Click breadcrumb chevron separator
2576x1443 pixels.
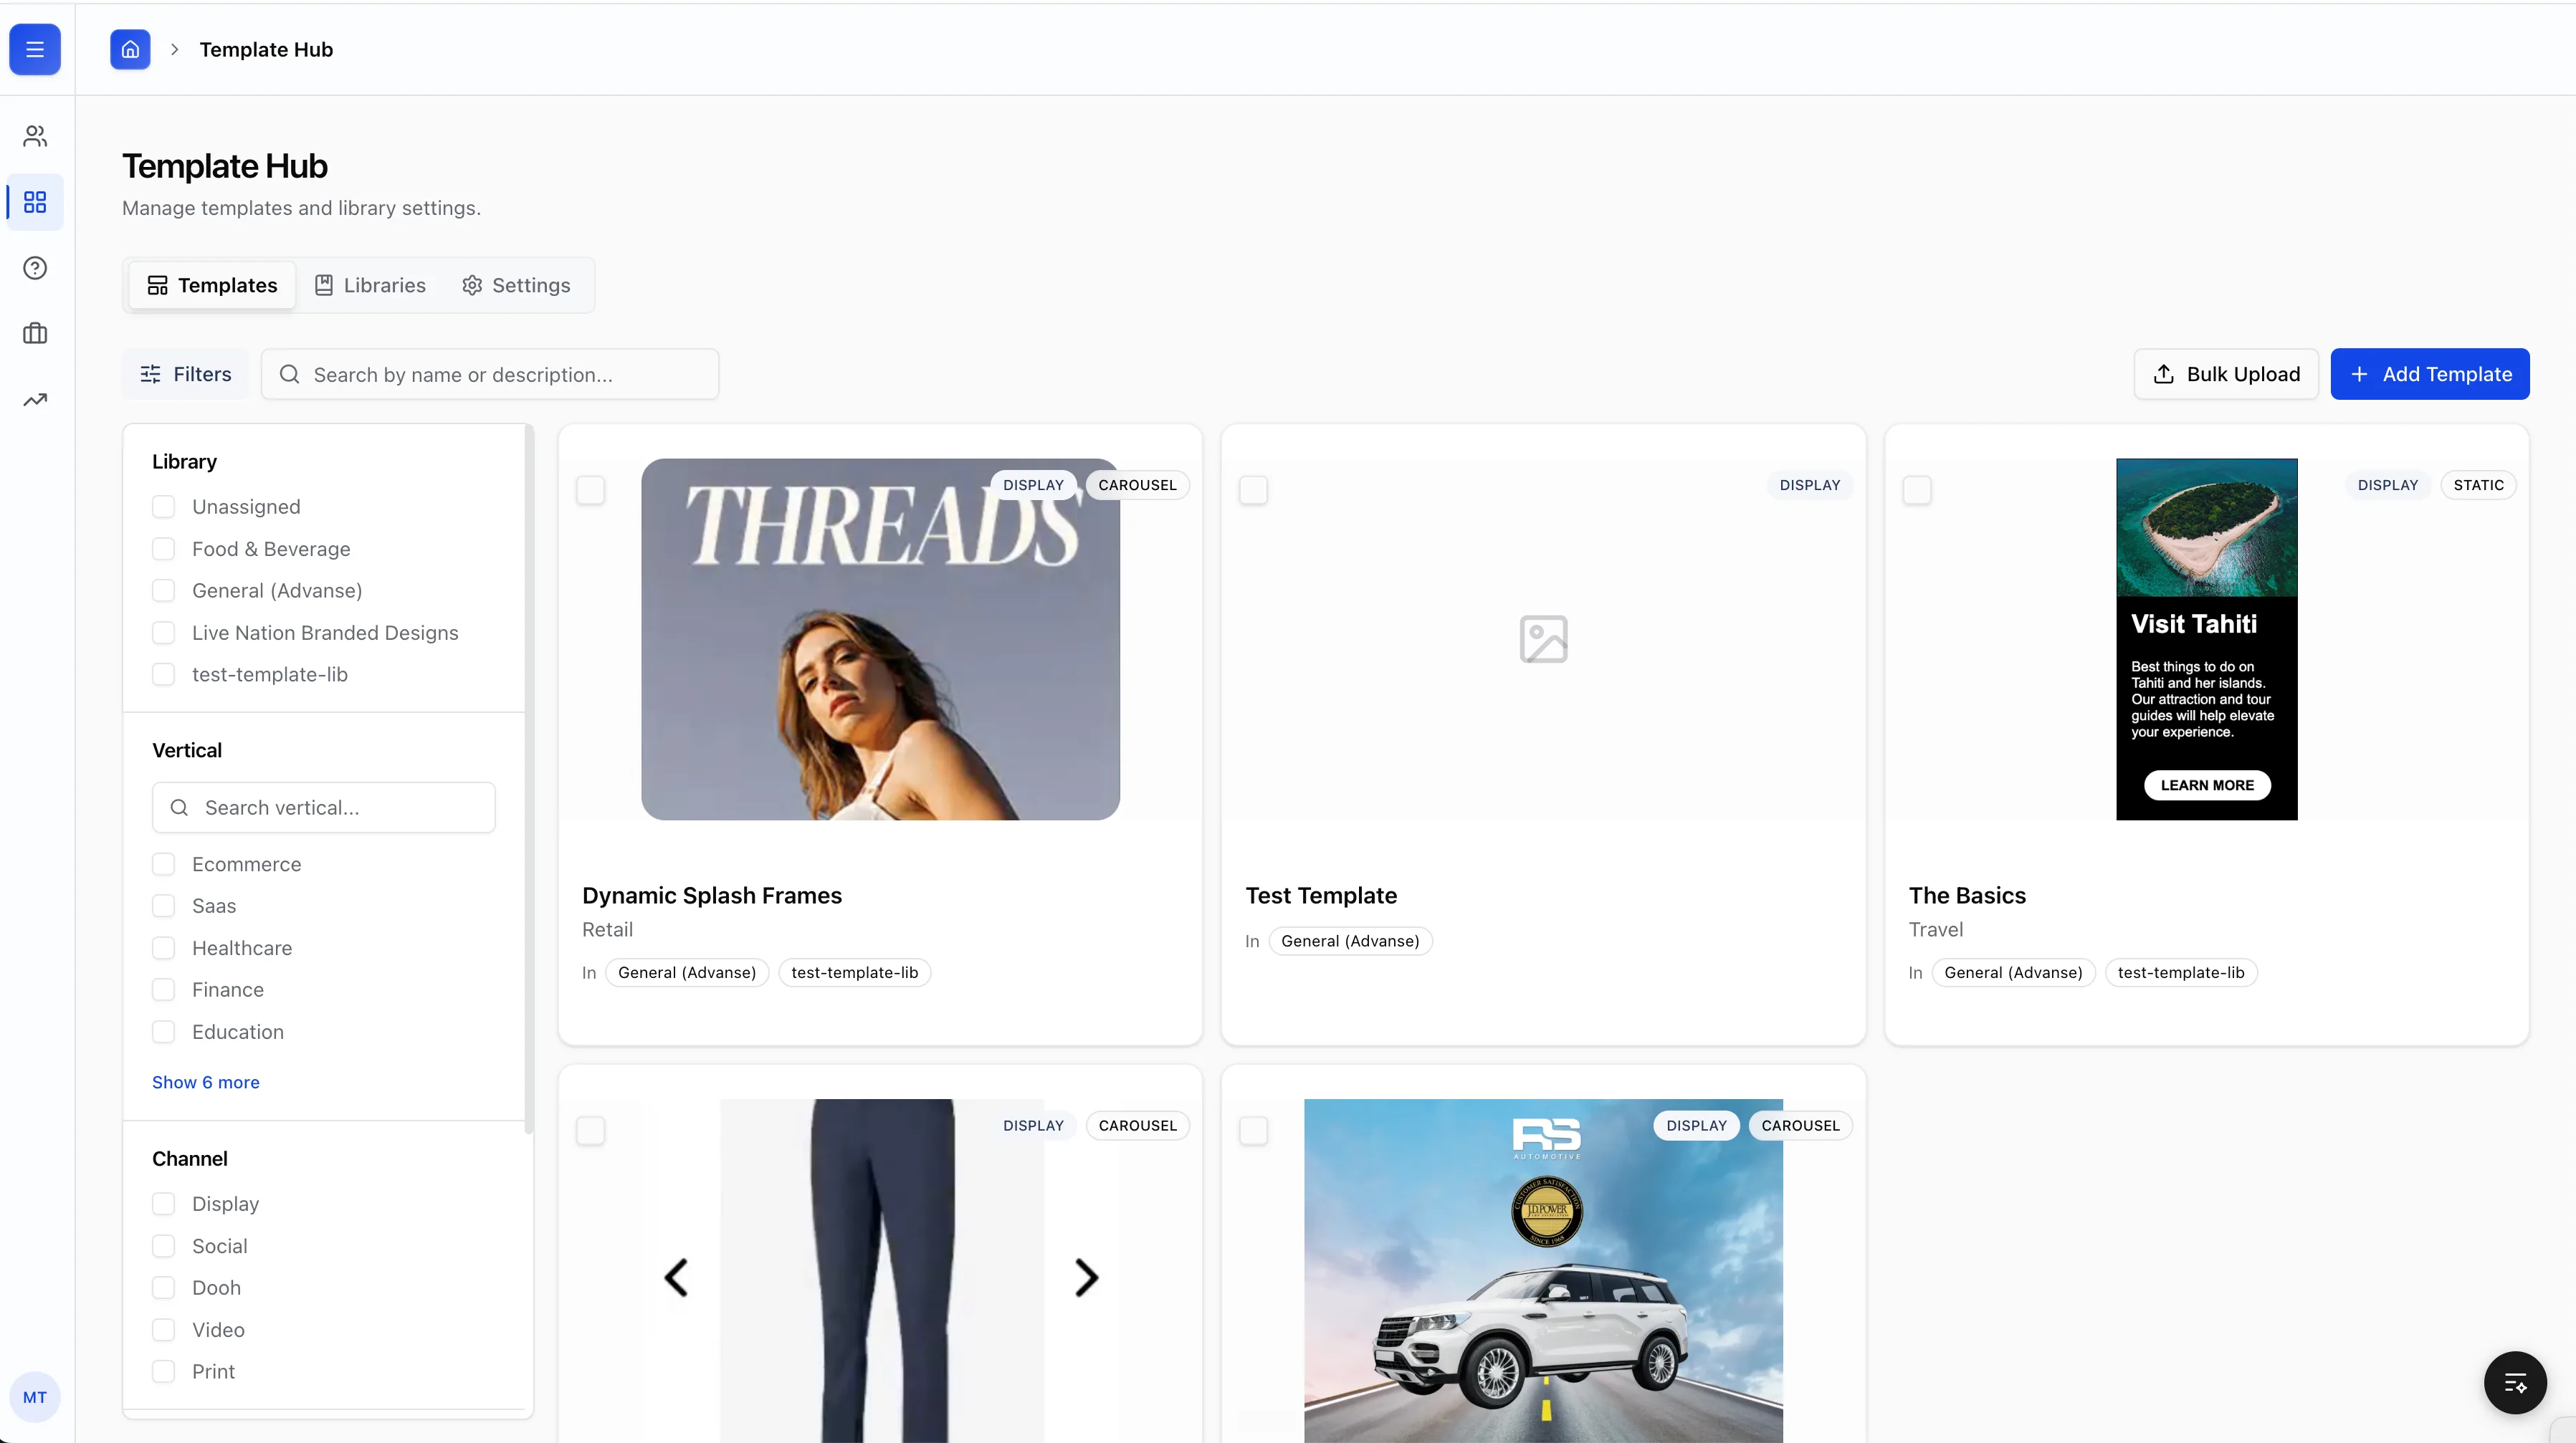click(x=174, y=49)
